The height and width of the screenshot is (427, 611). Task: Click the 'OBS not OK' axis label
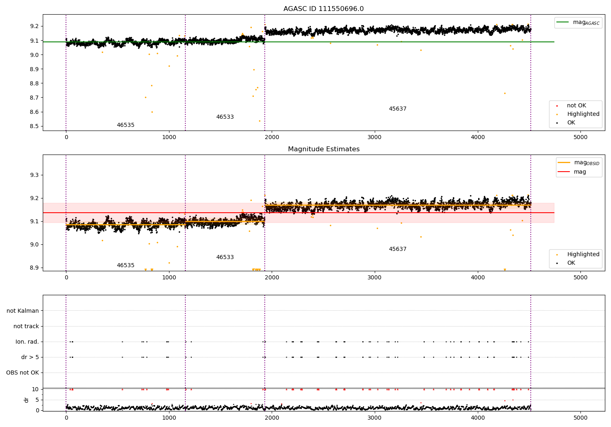pos(22,373)
